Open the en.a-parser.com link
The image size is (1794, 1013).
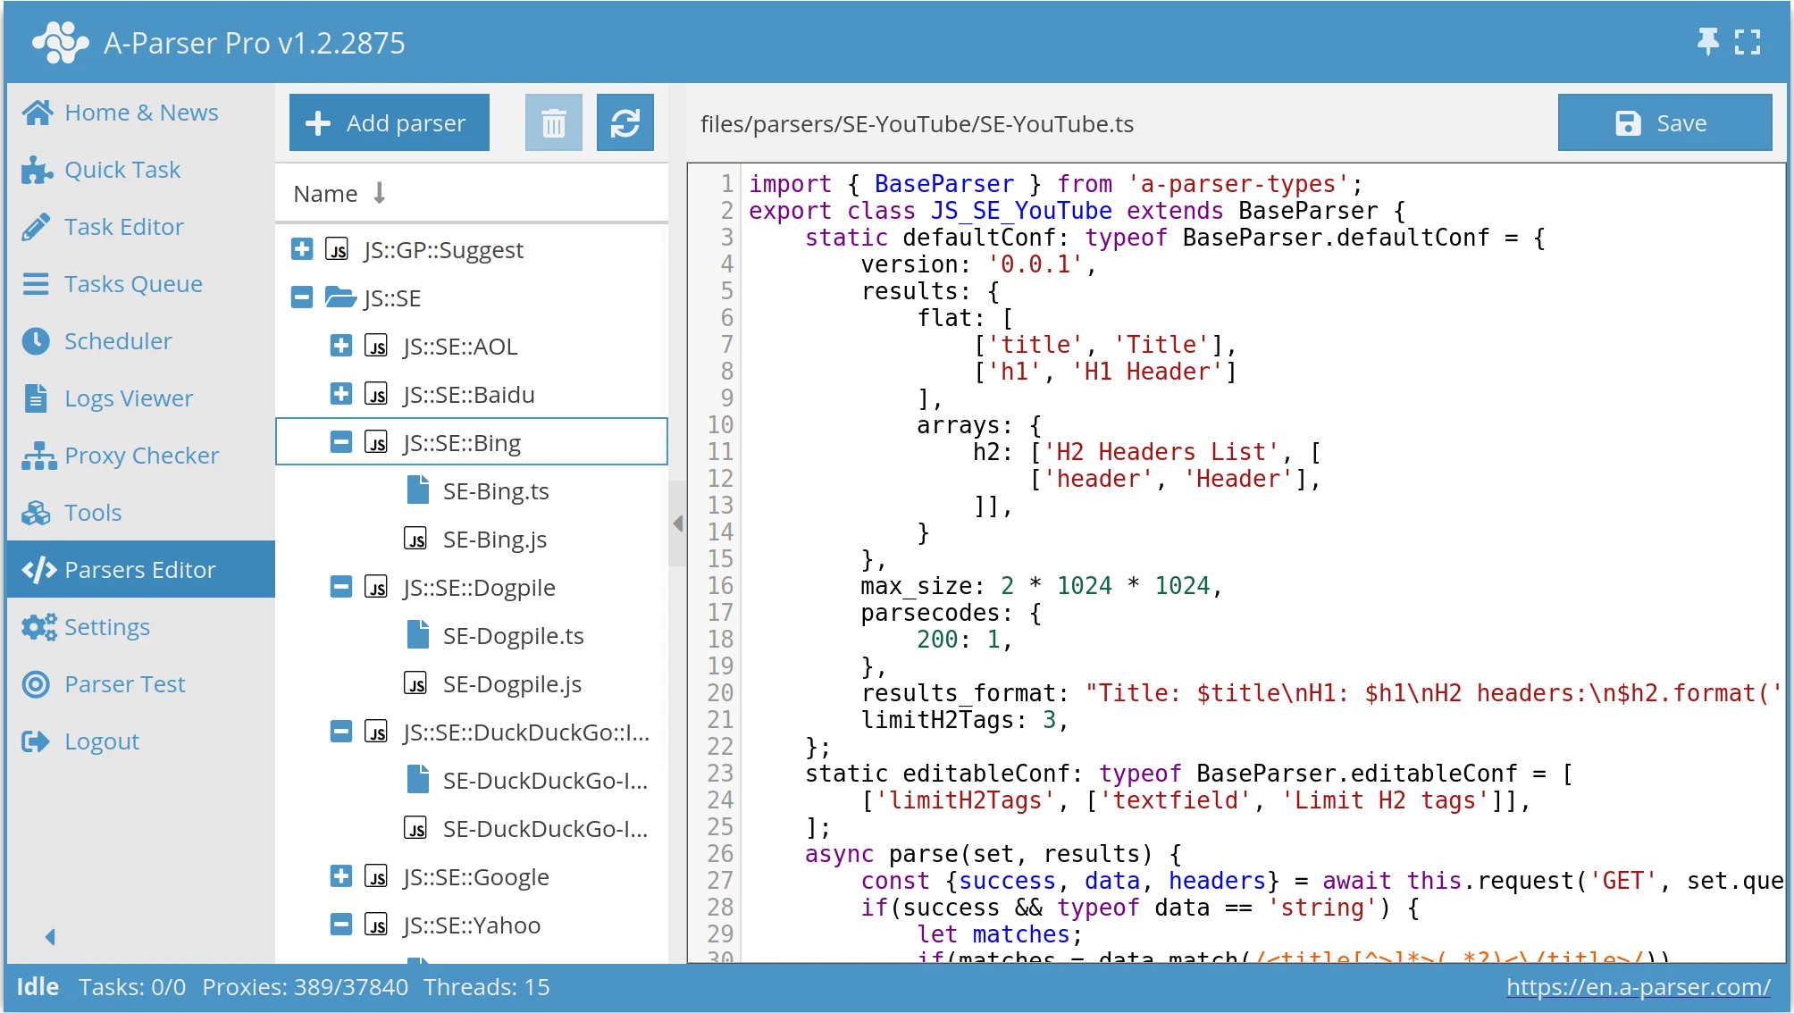click(x=1639, y=987)
